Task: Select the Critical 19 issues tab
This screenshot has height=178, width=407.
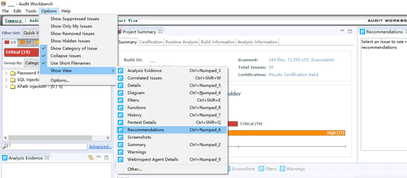Action: [x=10, y=43]
